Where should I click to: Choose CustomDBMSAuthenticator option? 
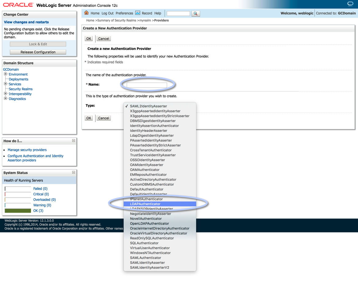pyautogui.click(x=160, y=184)
